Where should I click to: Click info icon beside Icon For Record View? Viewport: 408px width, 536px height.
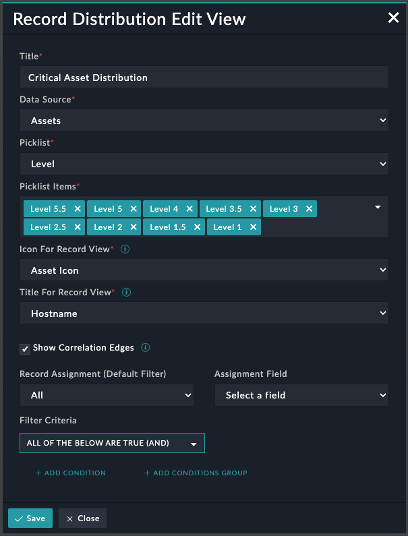click(x=125, y=249)
